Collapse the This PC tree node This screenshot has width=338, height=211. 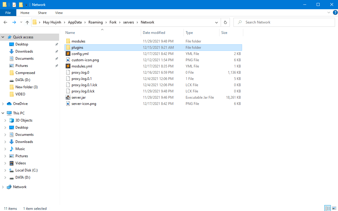click(3, 113)
